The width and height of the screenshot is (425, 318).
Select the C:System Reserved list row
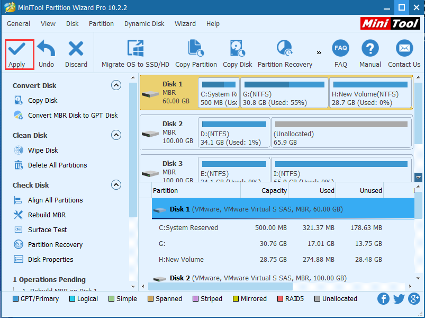pos(283,228)
